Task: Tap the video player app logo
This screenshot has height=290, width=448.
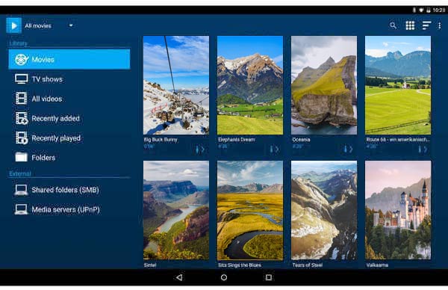Action: (x=13, y=25)
